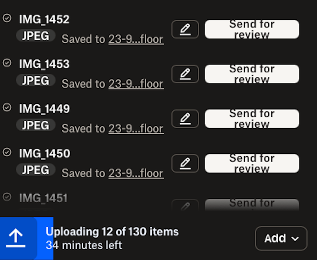This screenshot has height=260, width=317.
Task: Open the saved folder link for IMG_1453
Action: (x=136, y=84)
